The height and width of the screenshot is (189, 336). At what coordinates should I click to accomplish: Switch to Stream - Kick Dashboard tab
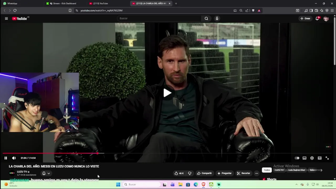pos(64,3)
